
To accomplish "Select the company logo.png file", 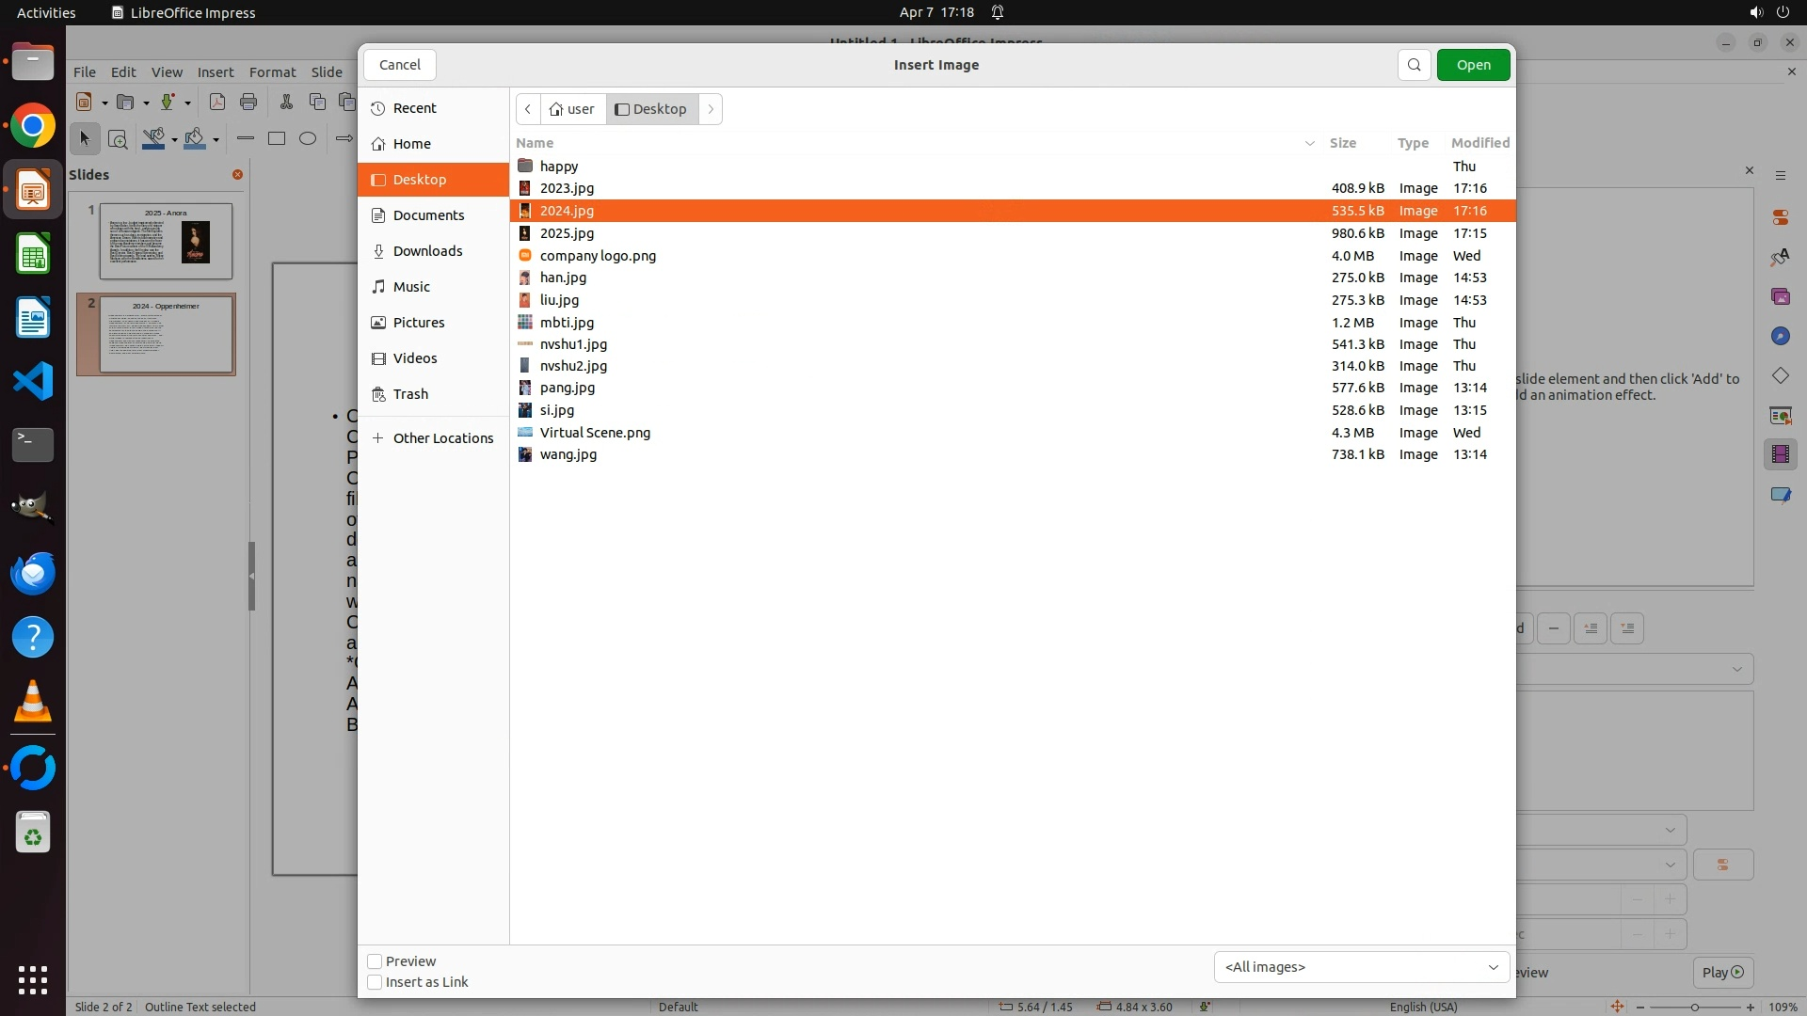I will [598, 256].
